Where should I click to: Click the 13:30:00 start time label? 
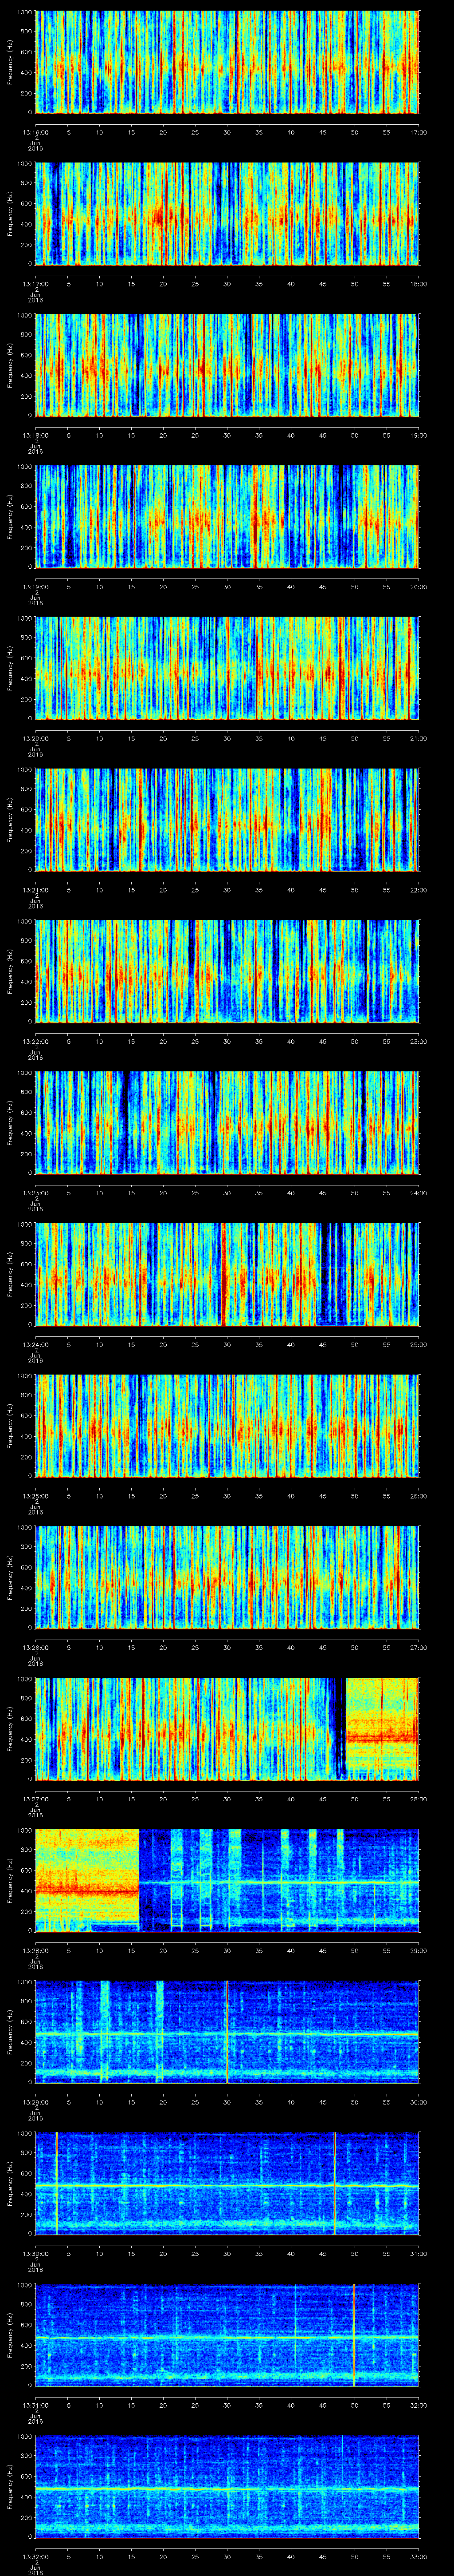[36, 2253]
